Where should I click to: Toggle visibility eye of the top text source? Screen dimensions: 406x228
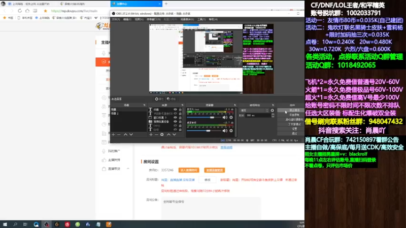pyautogui.click(x=175, y=109)
